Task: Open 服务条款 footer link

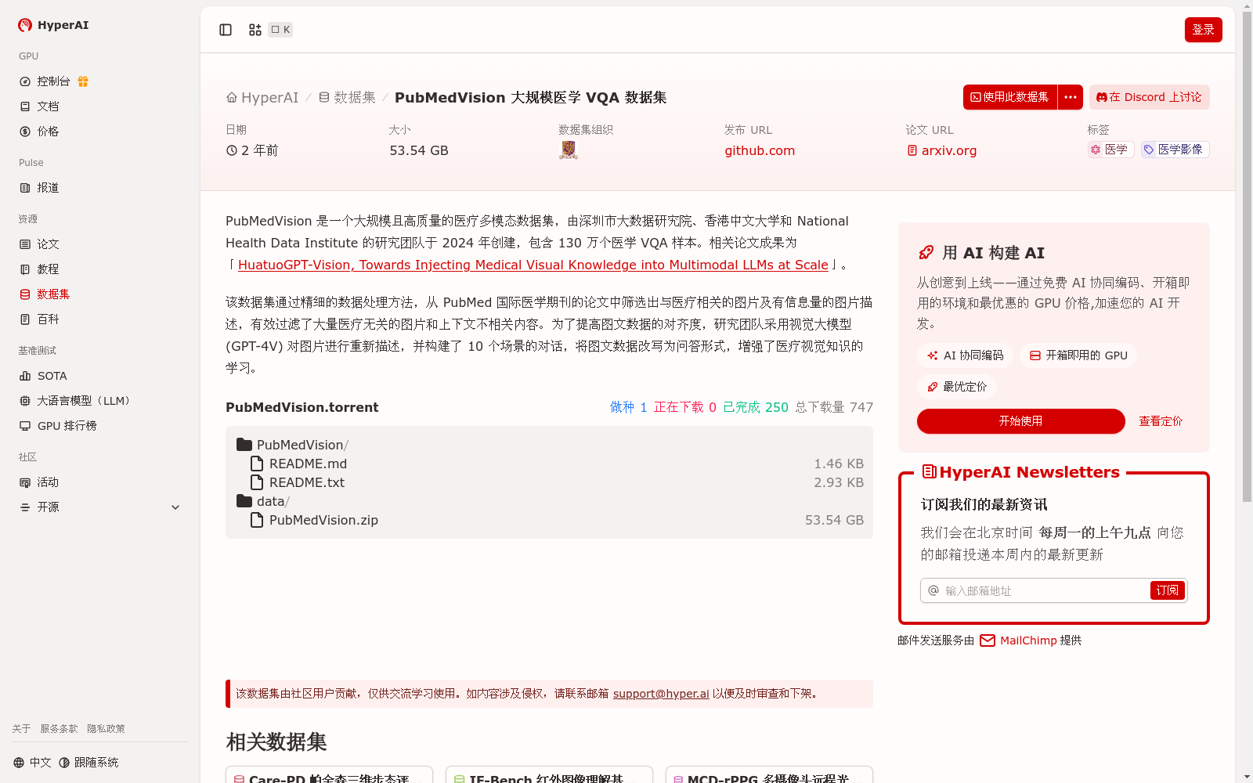Action: point(59,729)
